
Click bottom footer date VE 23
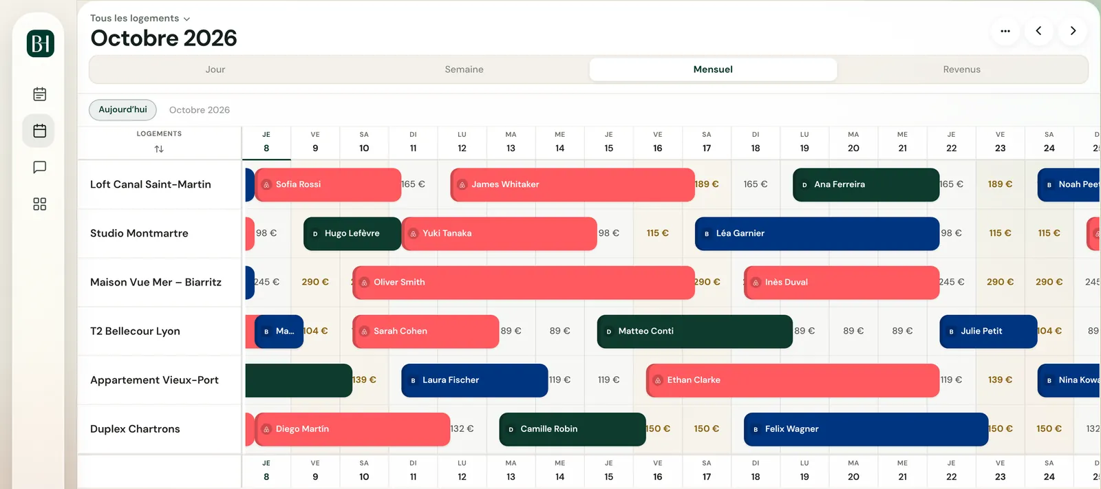(x=1000, y=471)
